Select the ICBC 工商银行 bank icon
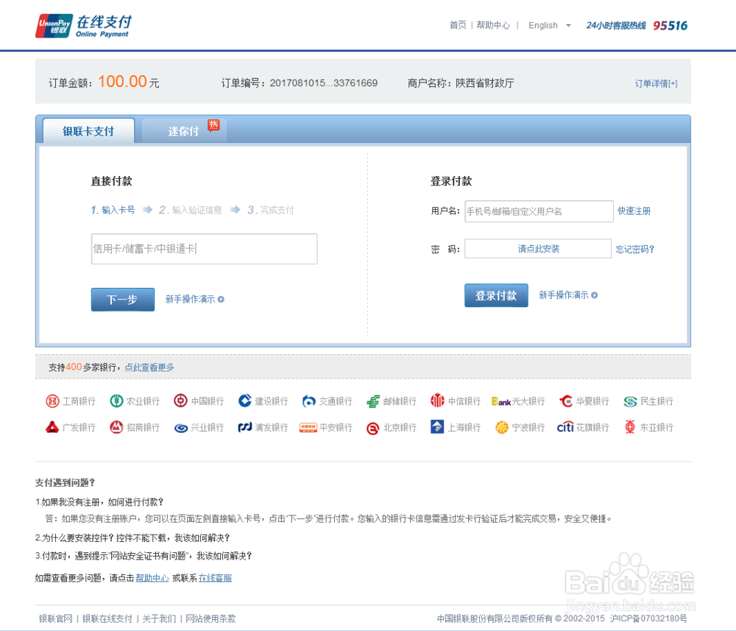 tap(52, 401)
